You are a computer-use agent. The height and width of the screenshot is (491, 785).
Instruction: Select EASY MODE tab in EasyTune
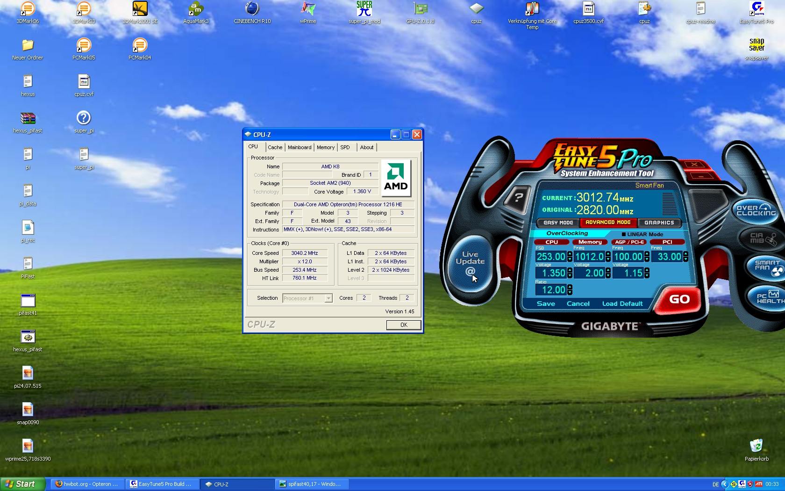(558, 223)
